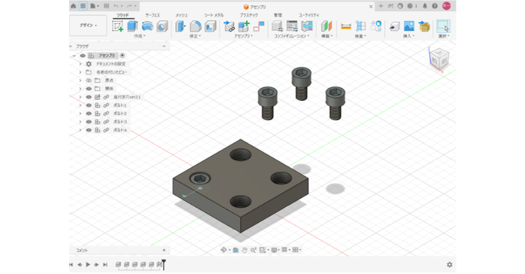Viewport: 525px width, 274px height.
Task: Select the Pan hand tool in navigation bar
Action: 244,250
